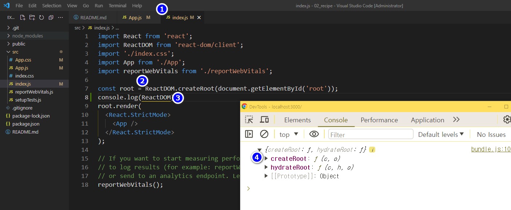
Task: Create live expression with the eye icon
Action: point(314,134)
